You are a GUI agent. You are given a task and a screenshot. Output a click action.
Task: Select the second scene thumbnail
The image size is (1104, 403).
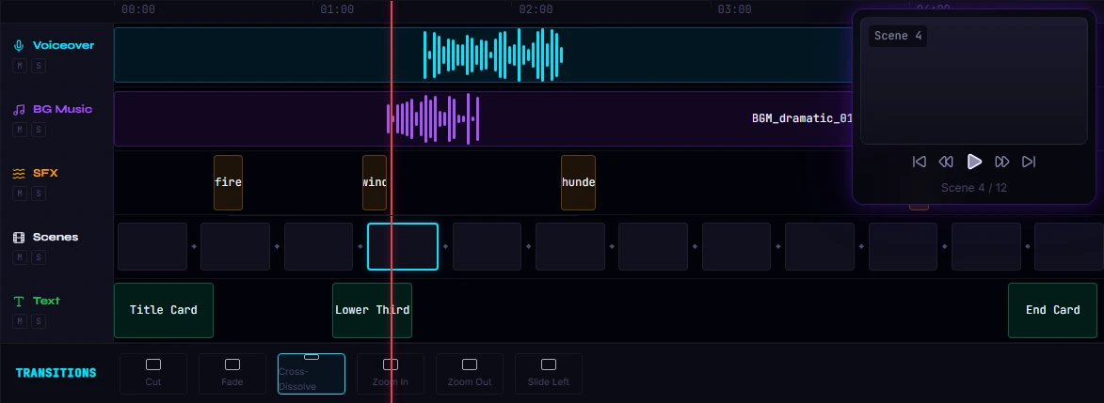tap(235, 247)
